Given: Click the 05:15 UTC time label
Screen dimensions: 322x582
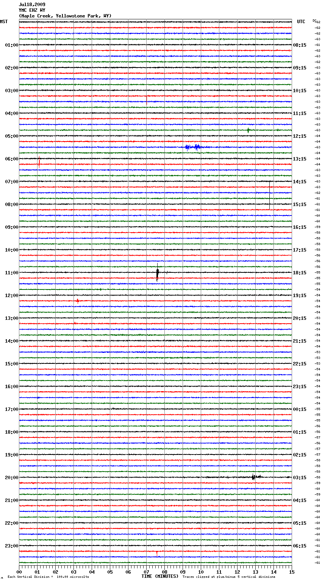Looking at the screenshot, I should point(300,523).
